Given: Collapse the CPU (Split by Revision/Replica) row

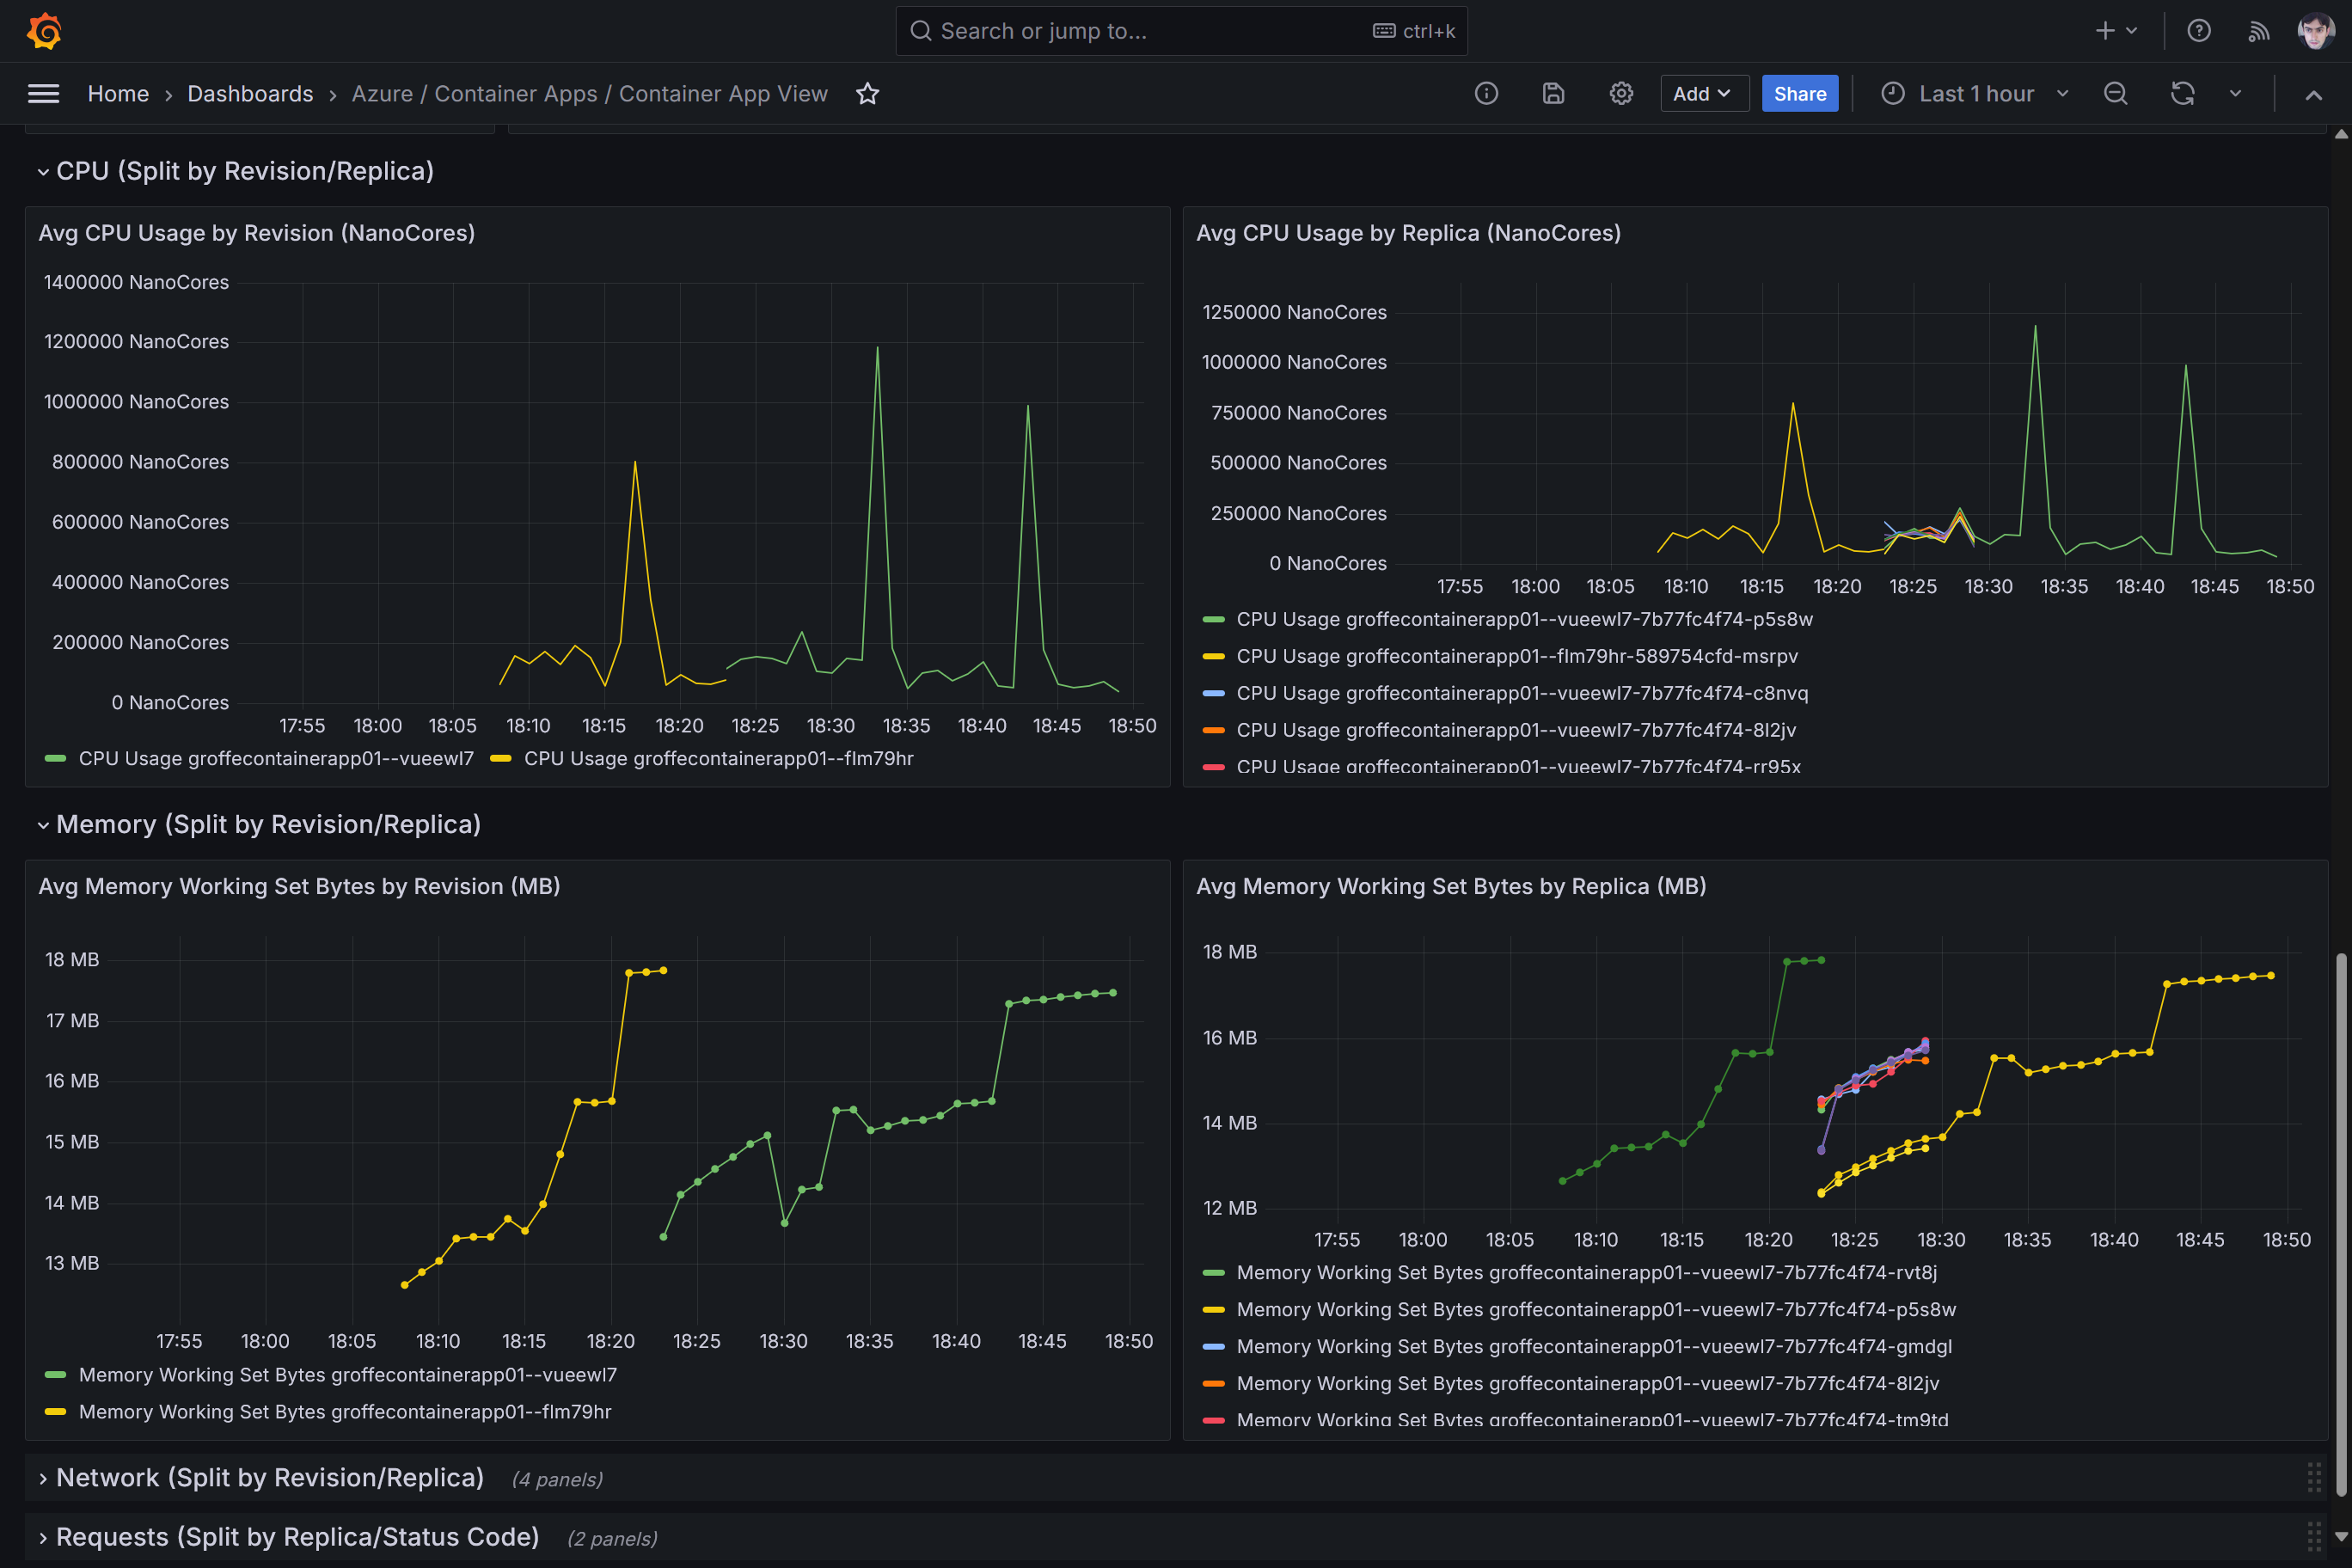Looking at the screenshot, I should tap(244, 171).
